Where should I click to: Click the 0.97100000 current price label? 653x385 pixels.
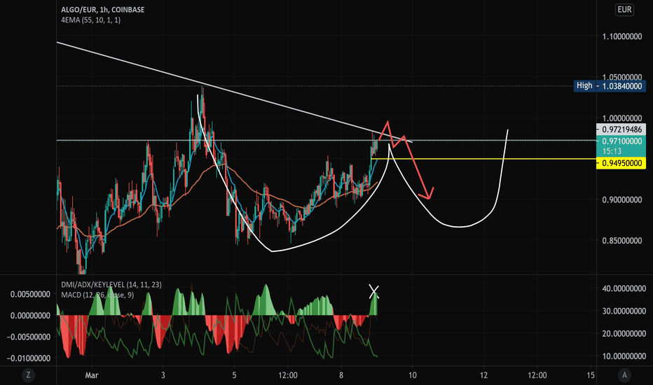(621, 141)
